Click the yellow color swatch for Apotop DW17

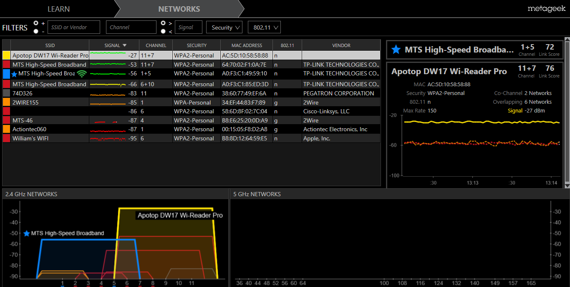coord(6,55)
